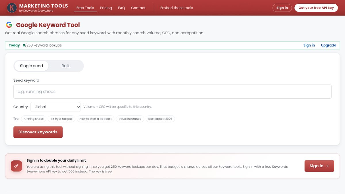This screenshot has height=194, width=345.
Task: Click the Google G logo icon
Action: (x=9, y=25)
